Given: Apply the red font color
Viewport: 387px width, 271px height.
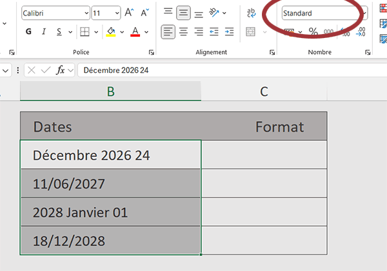Looking at the screenshot, I should [135, 32].
